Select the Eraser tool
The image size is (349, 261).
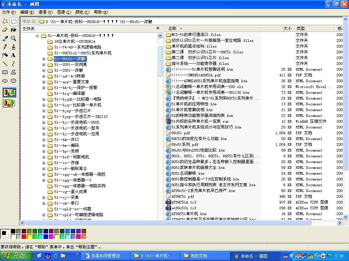[5, 30]
